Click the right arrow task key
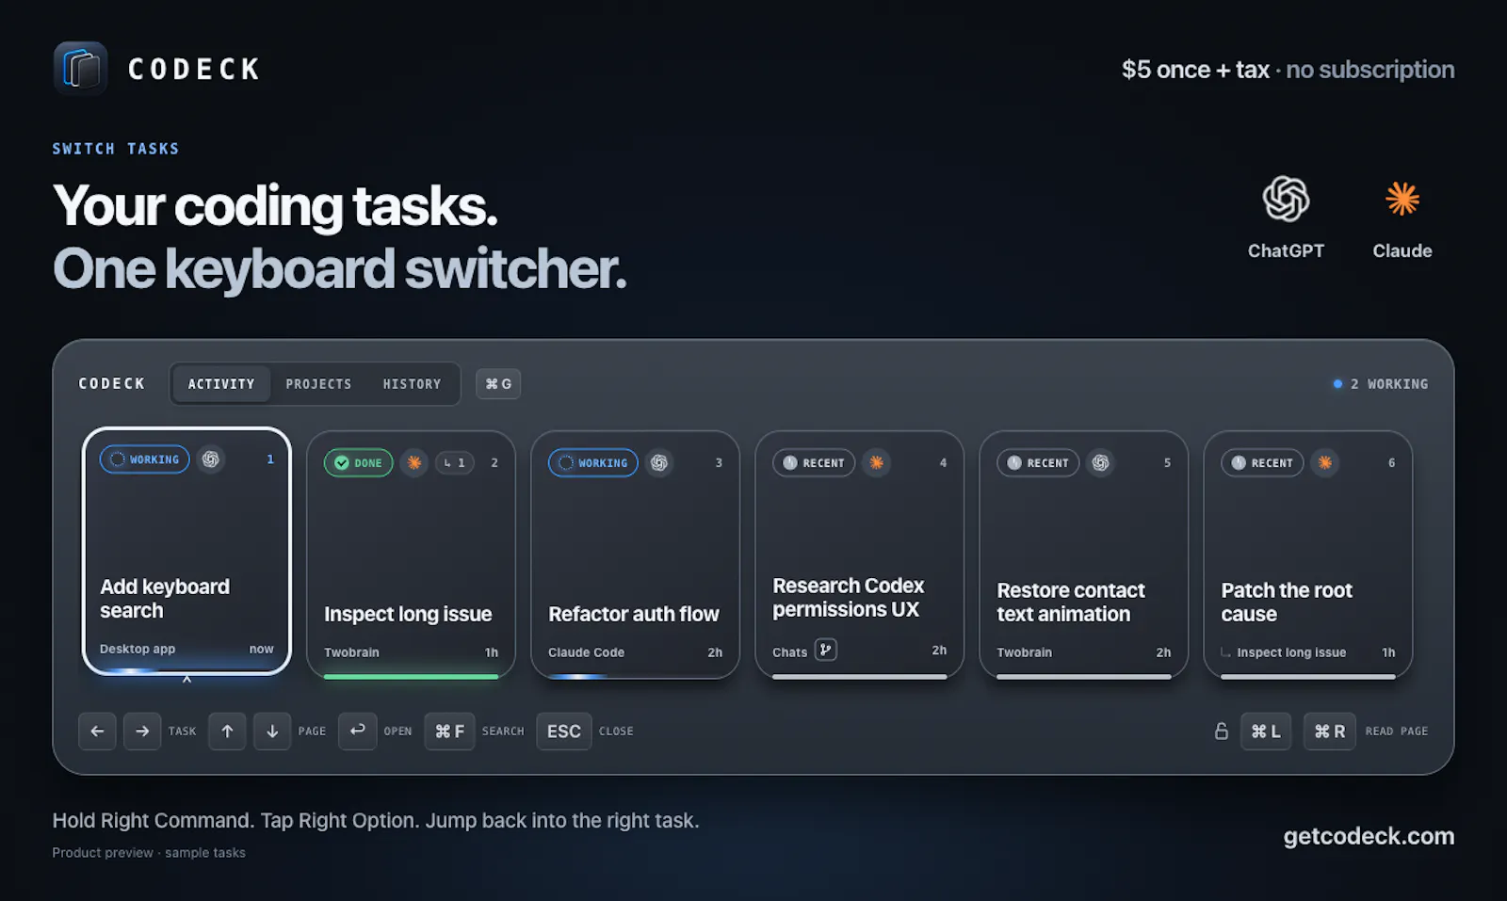Screen dimensions: 1507x901 (x=142, y=732)
